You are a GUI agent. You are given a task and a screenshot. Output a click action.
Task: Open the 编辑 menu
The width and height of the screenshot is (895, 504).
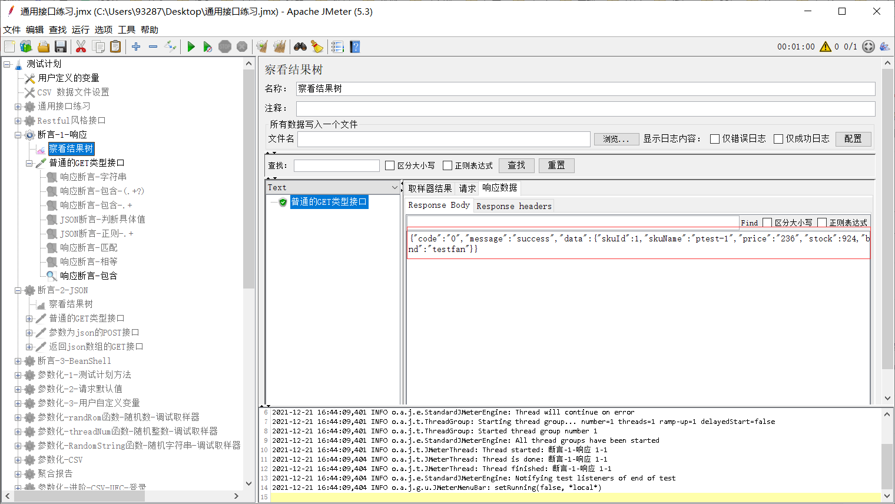point(35,29)
